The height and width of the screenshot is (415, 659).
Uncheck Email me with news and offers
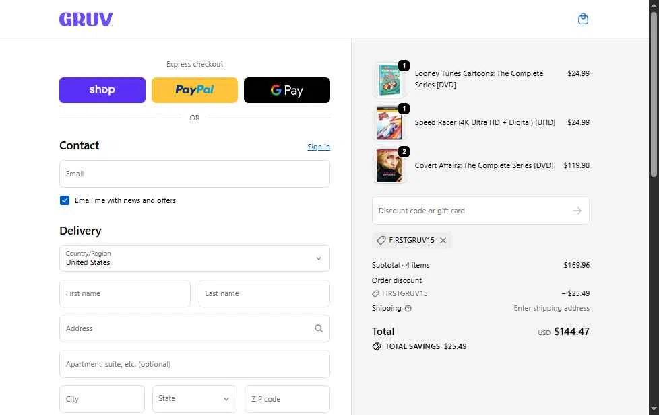click(x=65, y=200)
